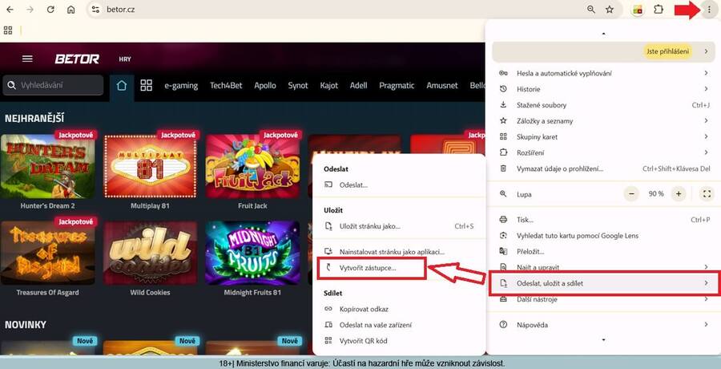Choose Vymazat údaje o prohlížení
This screenshot has width=721, height=369.
[603, 168]
